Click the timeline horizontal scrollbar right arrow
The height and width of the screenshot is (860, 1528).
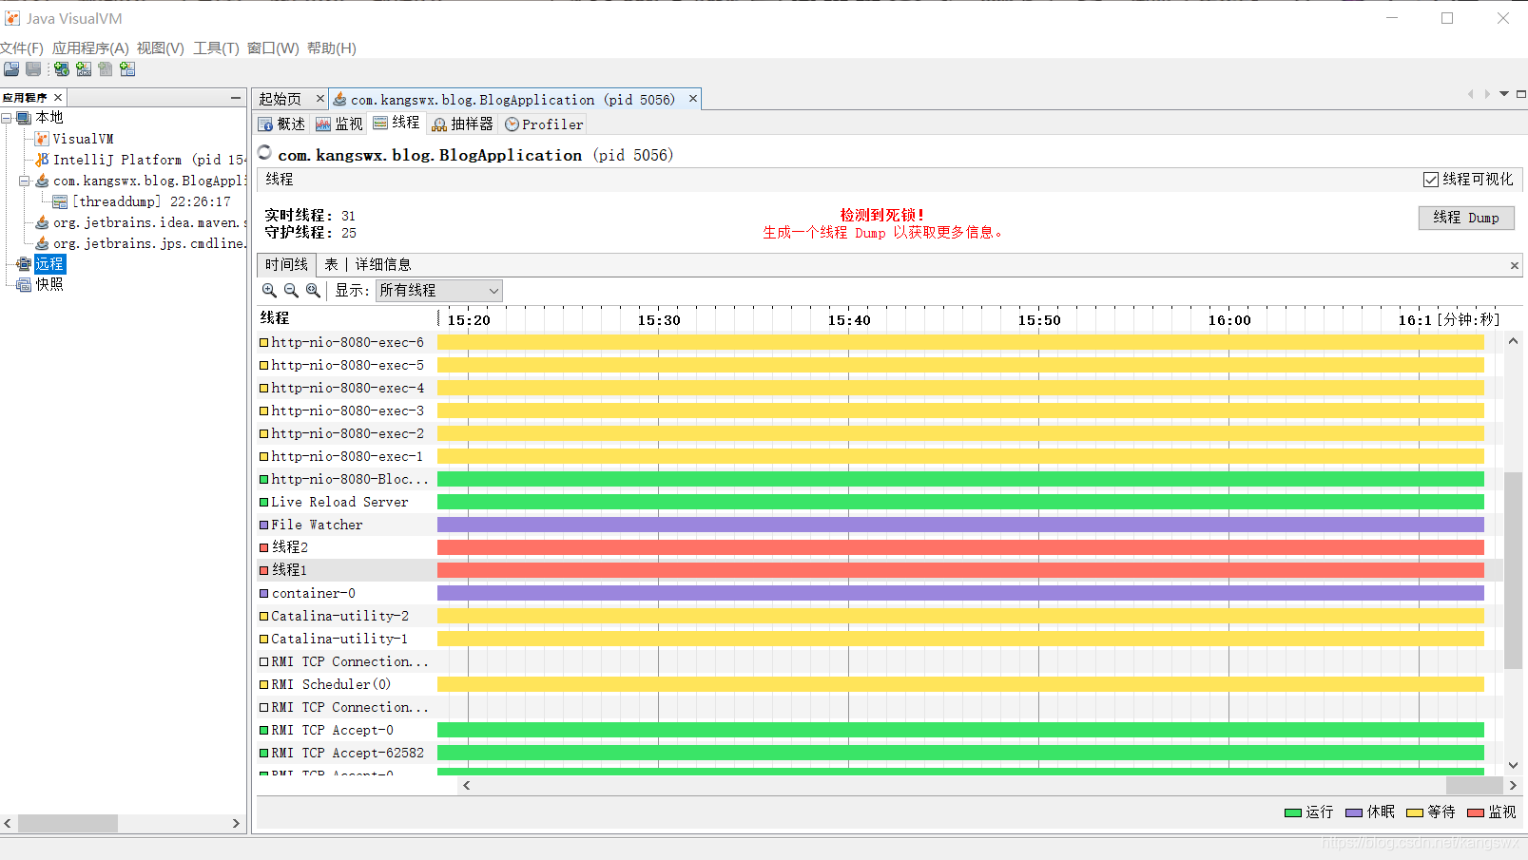coord(1513,786)
